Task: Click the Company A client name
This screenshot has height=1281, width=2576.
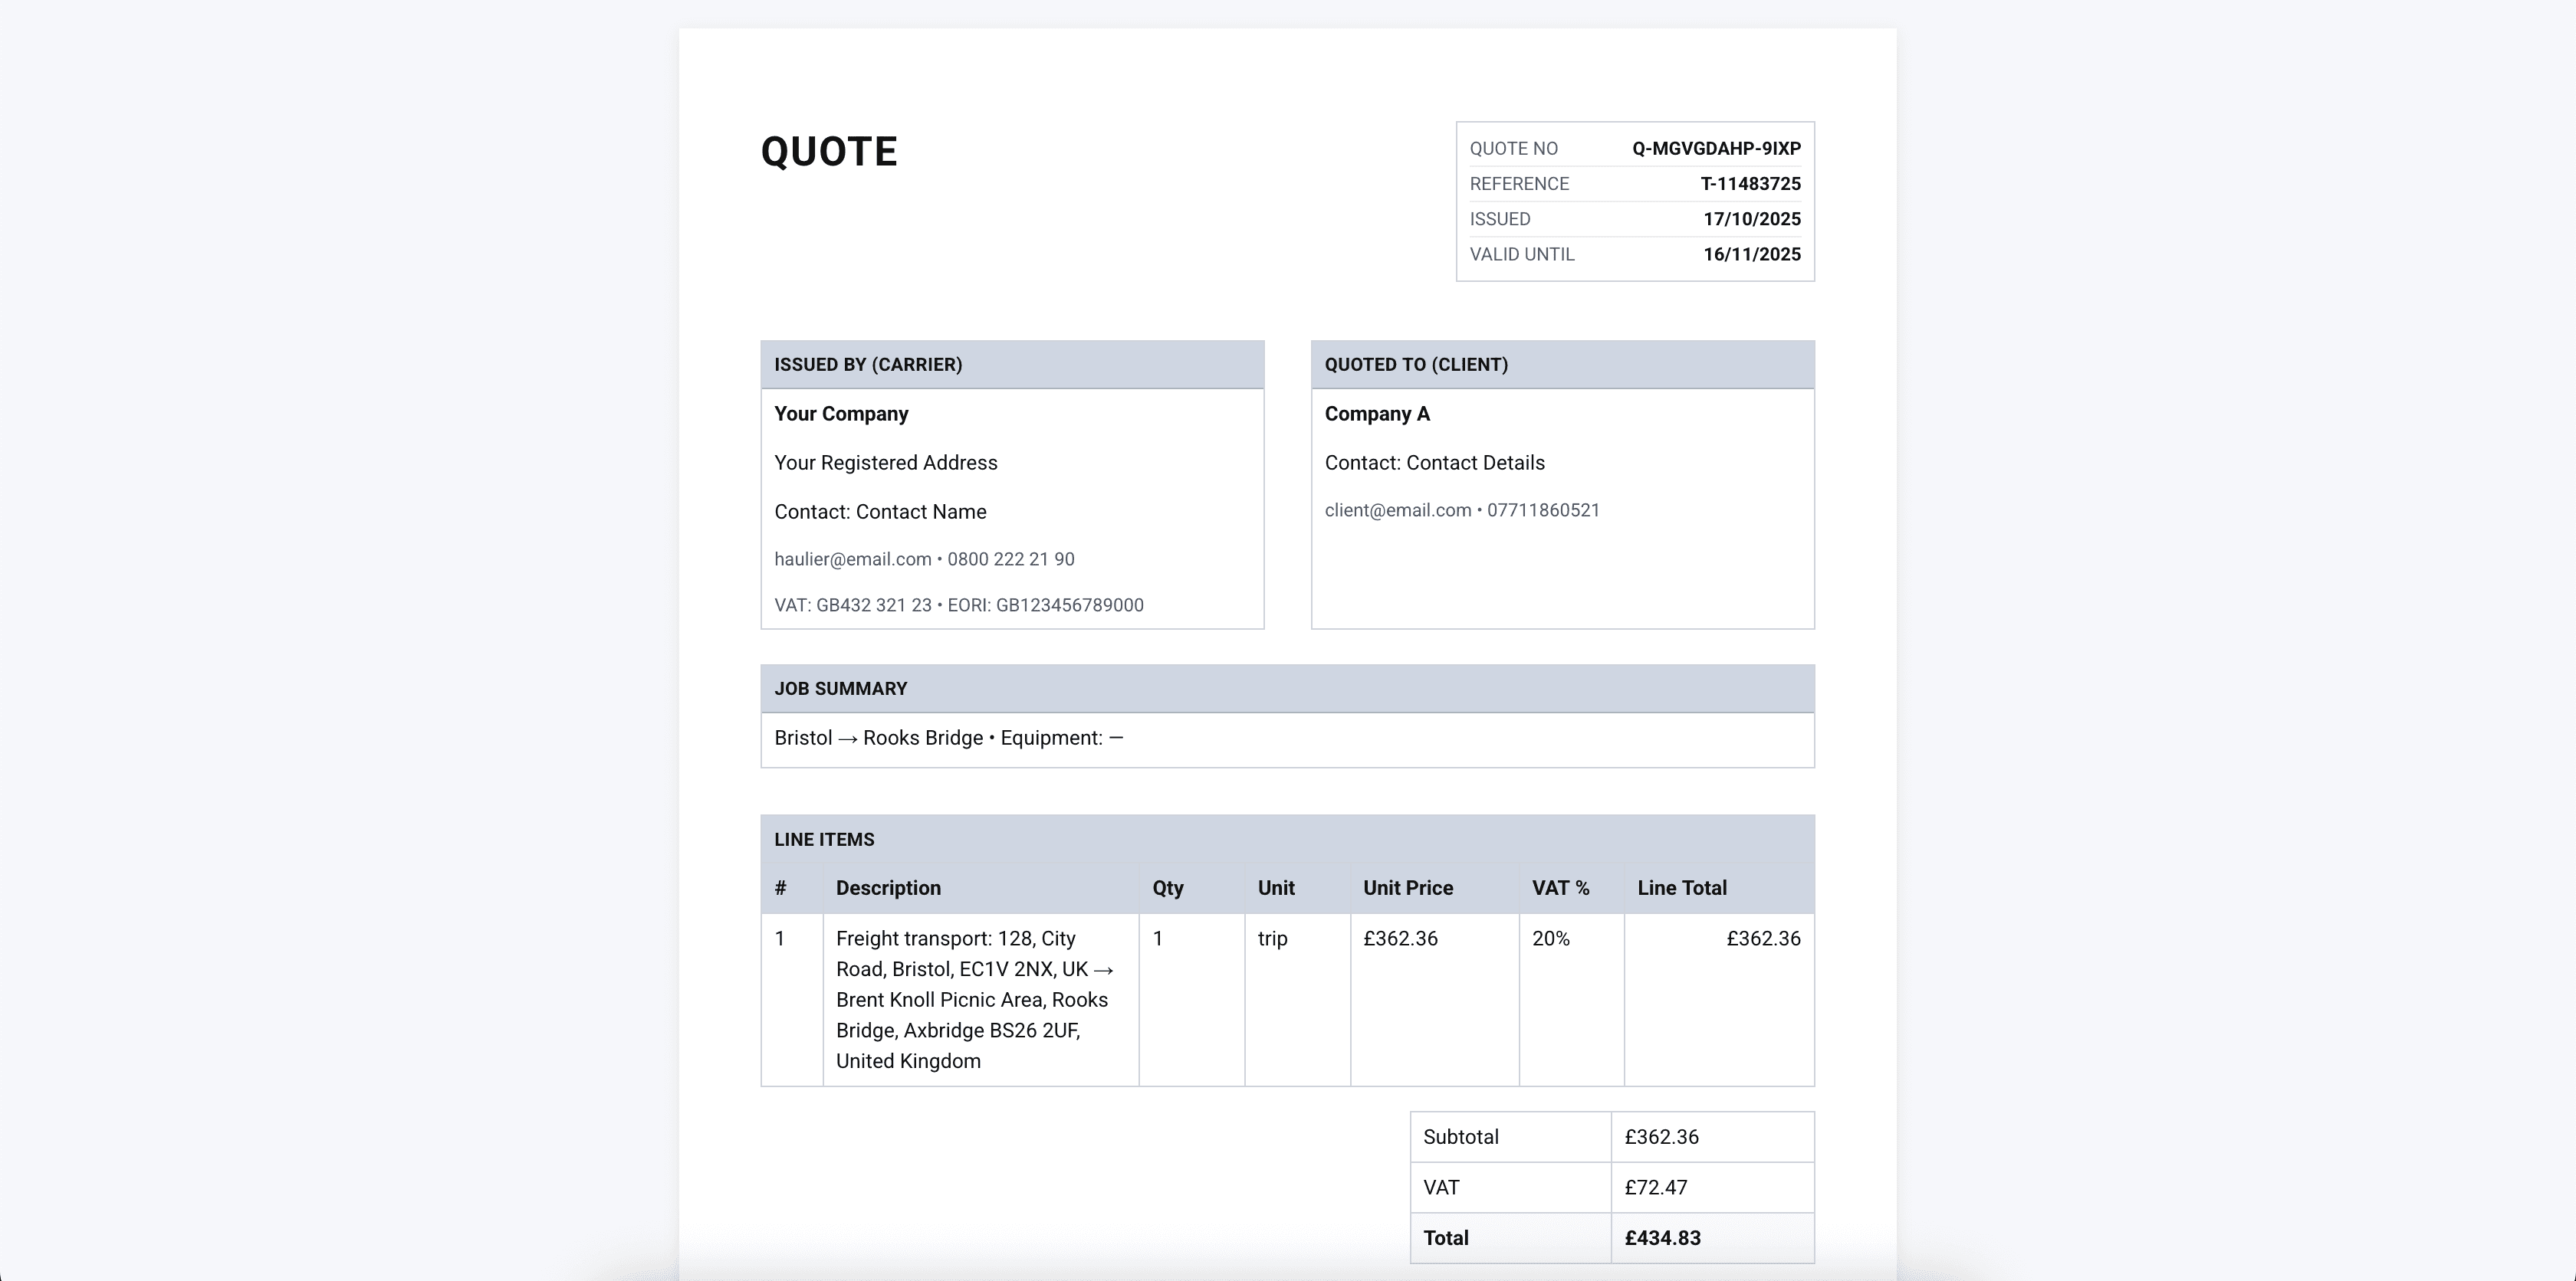Action: (x=1377, y=413)
